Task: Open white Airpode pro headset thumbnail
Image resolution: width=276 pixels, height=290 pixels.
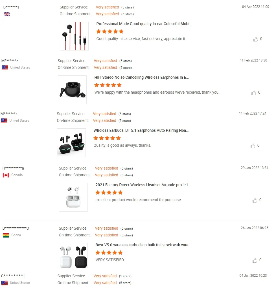Action: coord(73,197)
